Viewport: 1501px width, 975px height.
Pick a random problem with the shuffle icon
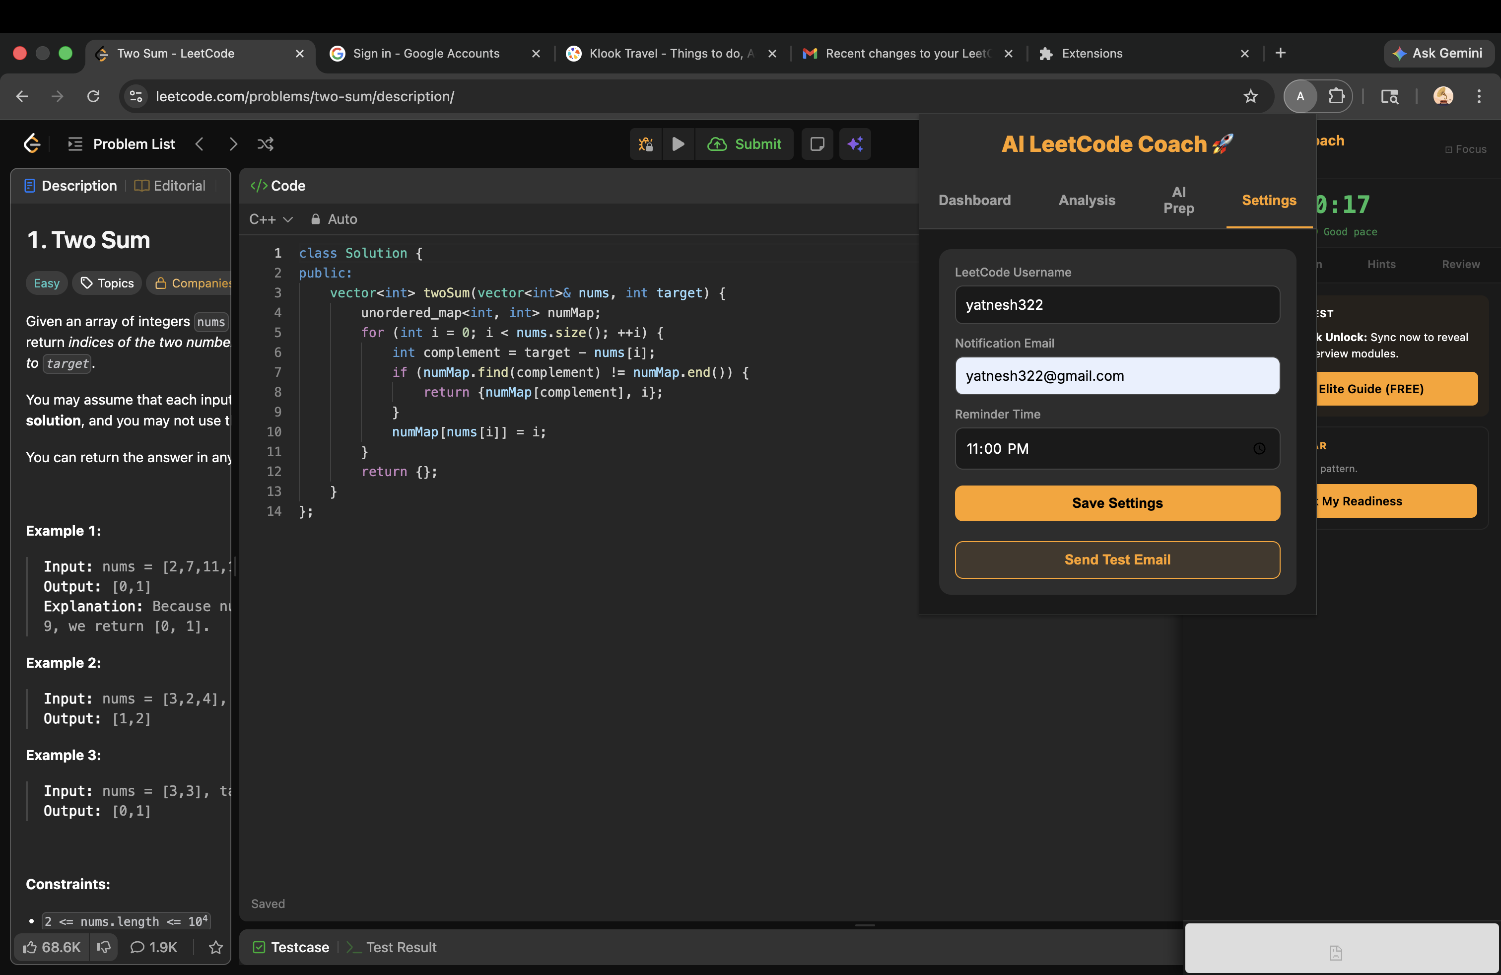point(265,144)
